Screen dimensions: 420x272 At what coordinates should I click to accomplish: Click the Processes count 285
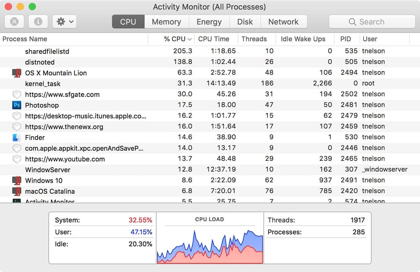click(x=359, y=232)
